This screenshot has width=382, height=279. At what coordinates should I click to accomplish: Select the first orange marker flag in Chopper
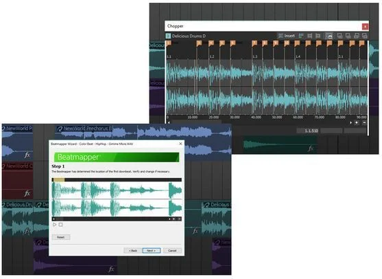pyautogui.click(x=169, y=43)
